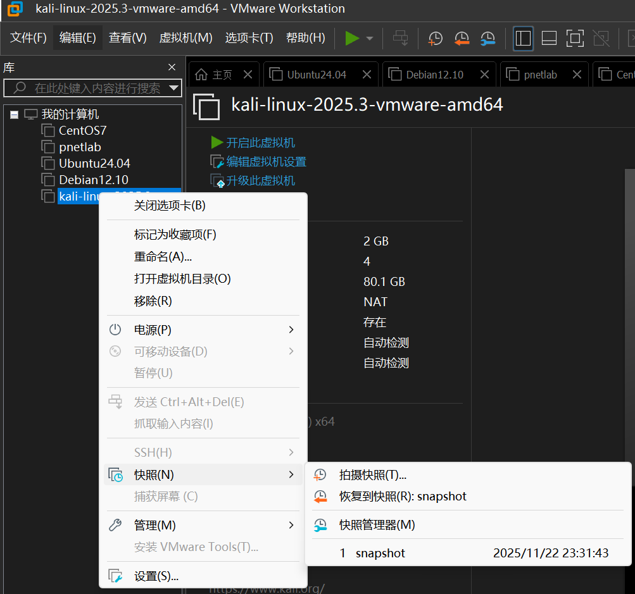Click the revert to snapshot toolbar icon
The height and width of the screenshot is (594, 635).
(462, 38)
